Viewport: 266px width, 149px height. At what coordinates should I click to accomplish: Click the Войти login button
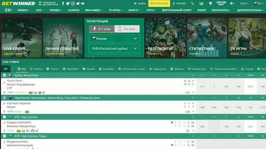tap(140, 3)
